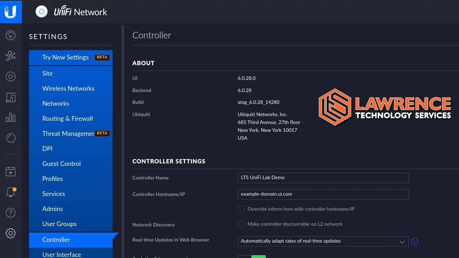Select User Groups settings
459x258 pixels.
coord(71,224)
